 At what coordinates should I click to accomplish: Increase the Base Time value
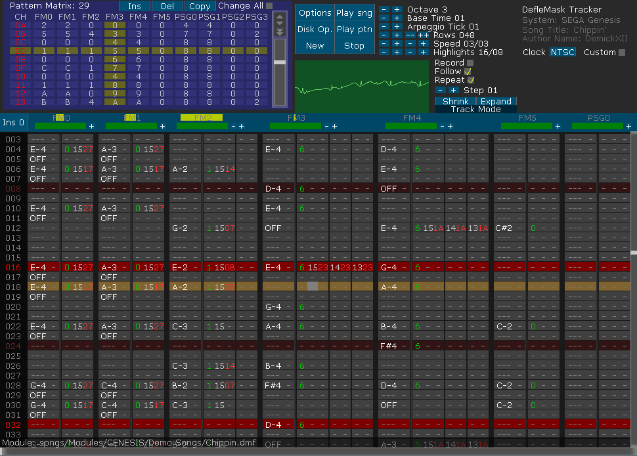397,18
